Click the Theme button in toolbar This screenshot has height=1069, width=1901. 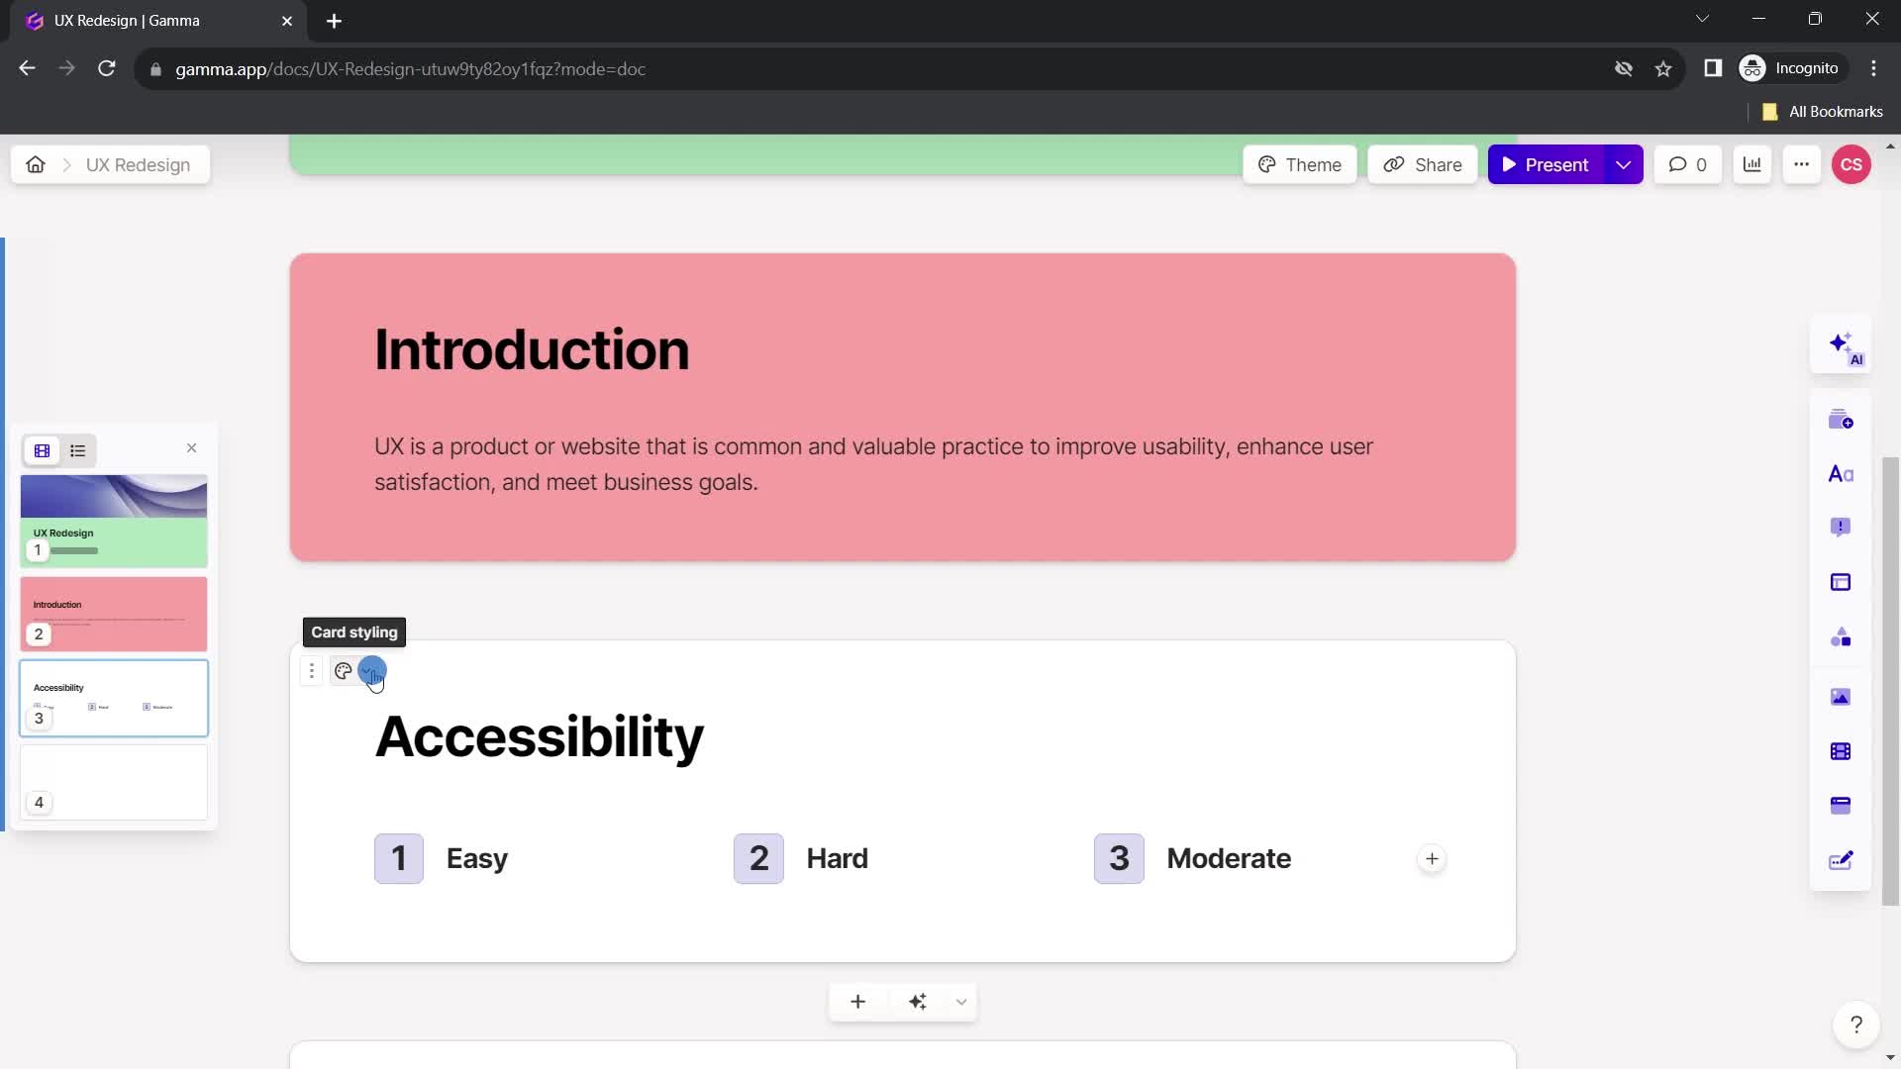point(1300,164)
